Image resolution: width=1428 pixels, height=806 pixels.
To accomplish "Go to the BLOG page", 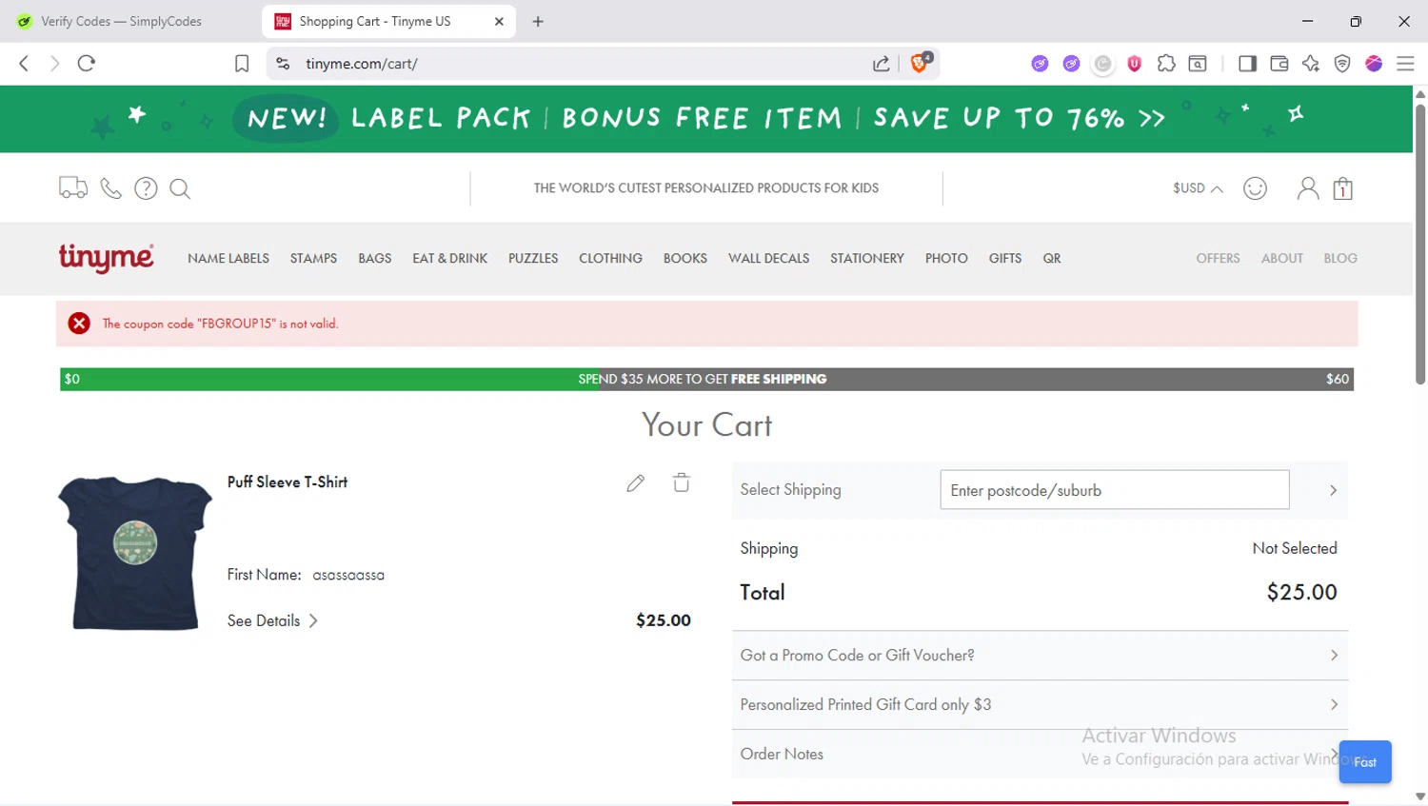I will [x=1340, y=259].
